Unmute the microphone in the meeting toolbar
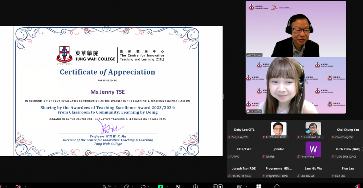This screenshot has height=188, width=363. point(1,187)
